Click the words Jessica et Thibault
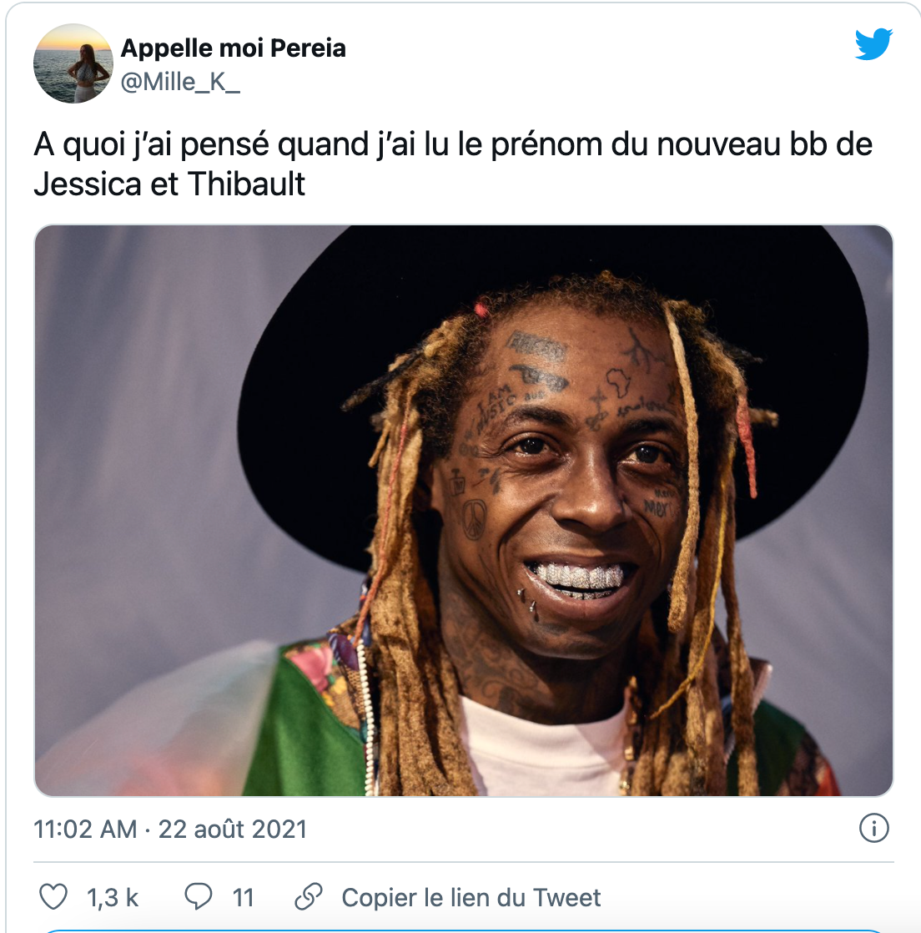Screen dimensions: 921x933 click(x=169, y=184)
